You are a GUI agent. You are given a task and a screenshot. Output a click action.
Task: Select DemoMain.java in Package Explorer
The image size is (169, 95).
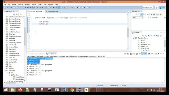pyautogui.click(x=20, y=77)
